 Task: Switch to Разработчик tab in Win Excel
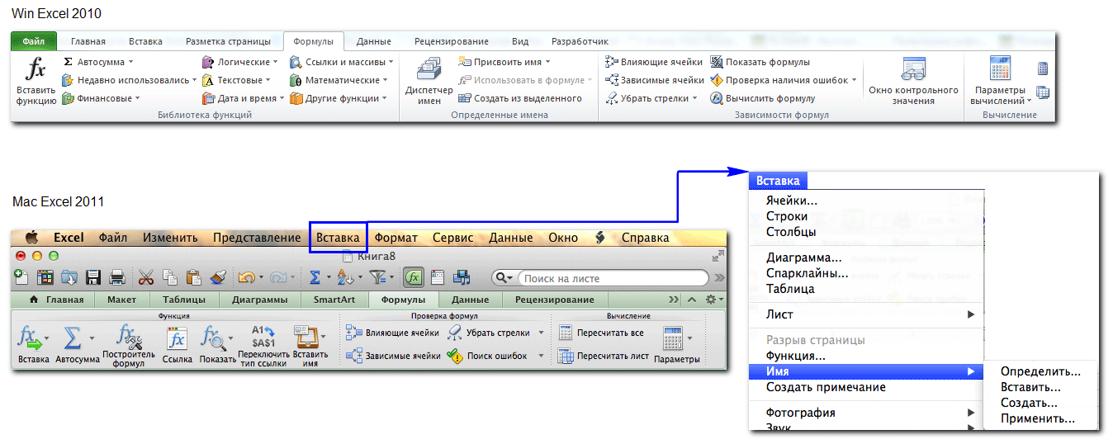pyautogui.click(x=580, y=41)
